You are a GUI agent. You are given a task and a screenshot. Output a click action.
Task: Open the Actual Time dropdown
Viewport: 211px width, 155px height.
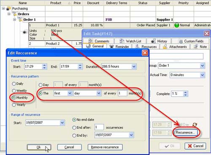203,75
